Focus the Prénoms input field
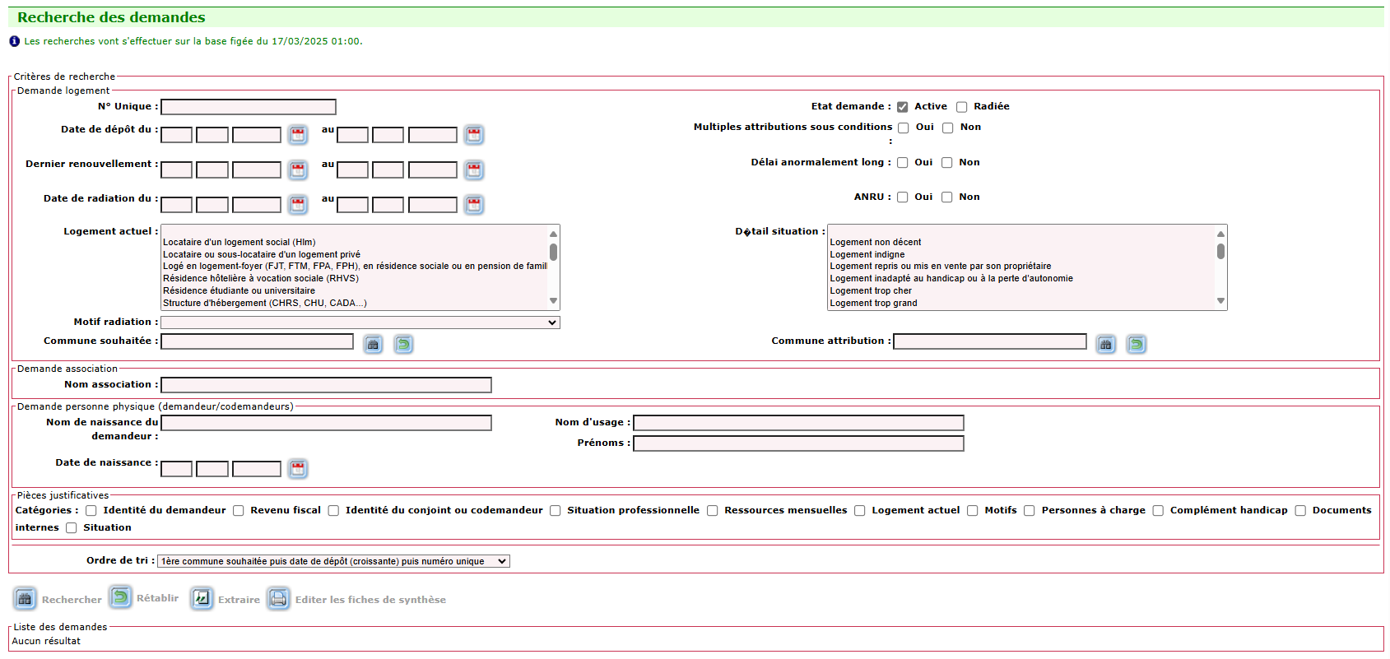The image size is (1390, 659). coord(798,443)
